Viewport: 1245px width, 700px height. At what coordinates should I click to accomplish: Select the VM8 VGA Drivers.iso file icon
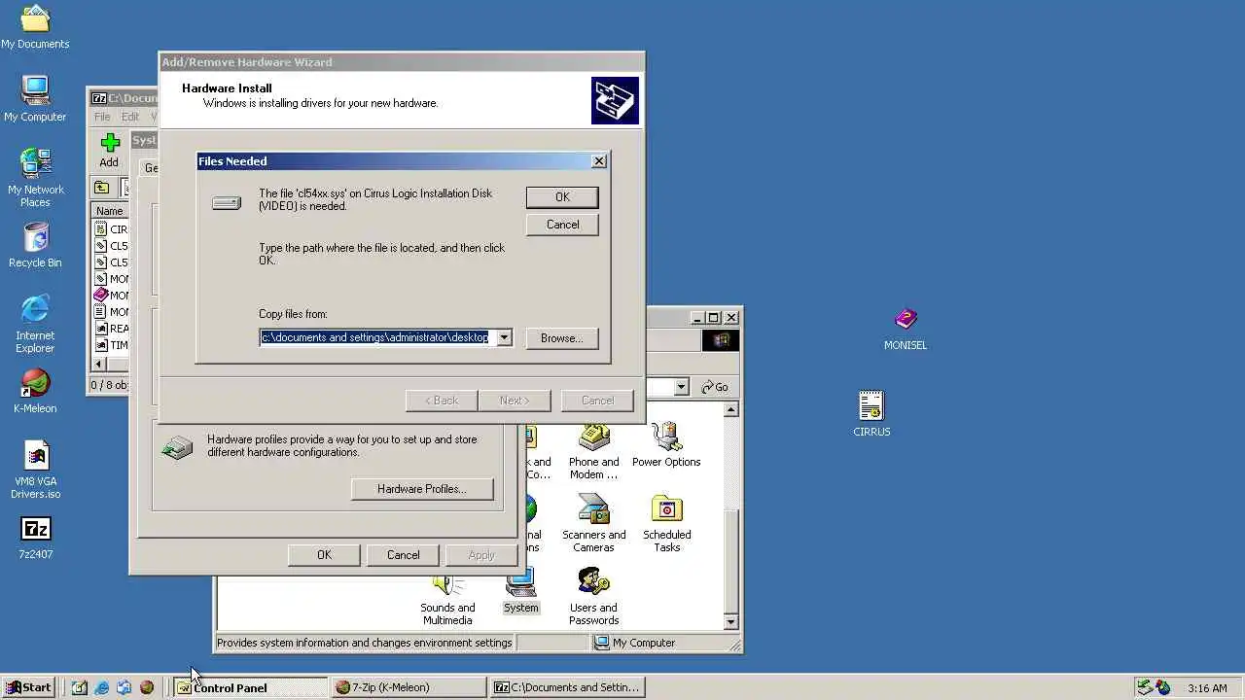[36, 470]
